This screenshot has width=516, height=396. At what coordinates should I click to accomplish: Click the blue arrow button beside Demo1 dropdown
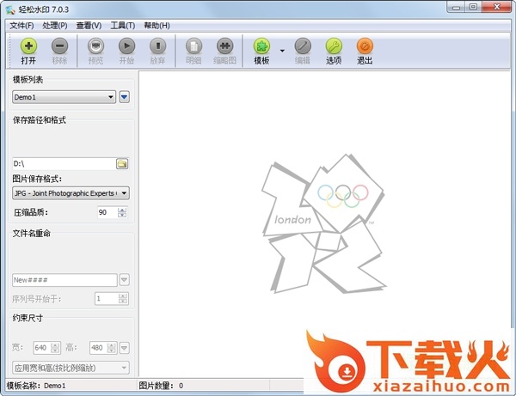tap(124, 97)
